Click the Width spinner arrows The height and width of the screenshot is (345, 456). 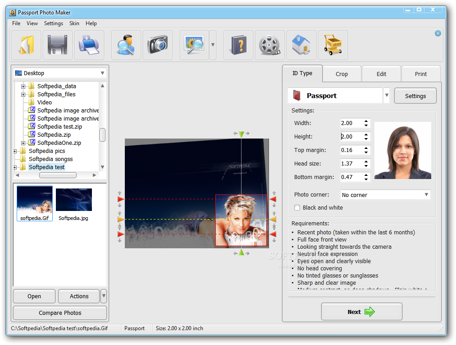click(x=366, y=123)
